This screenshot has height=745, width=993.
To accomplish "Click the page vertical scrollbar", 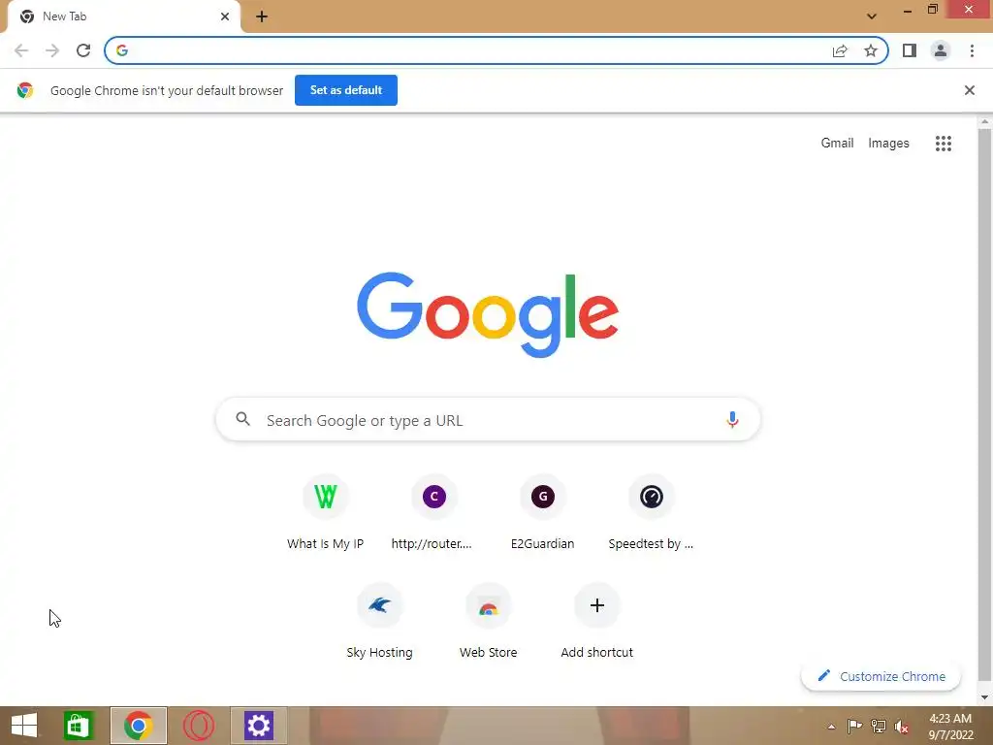I will coord(985,405).
